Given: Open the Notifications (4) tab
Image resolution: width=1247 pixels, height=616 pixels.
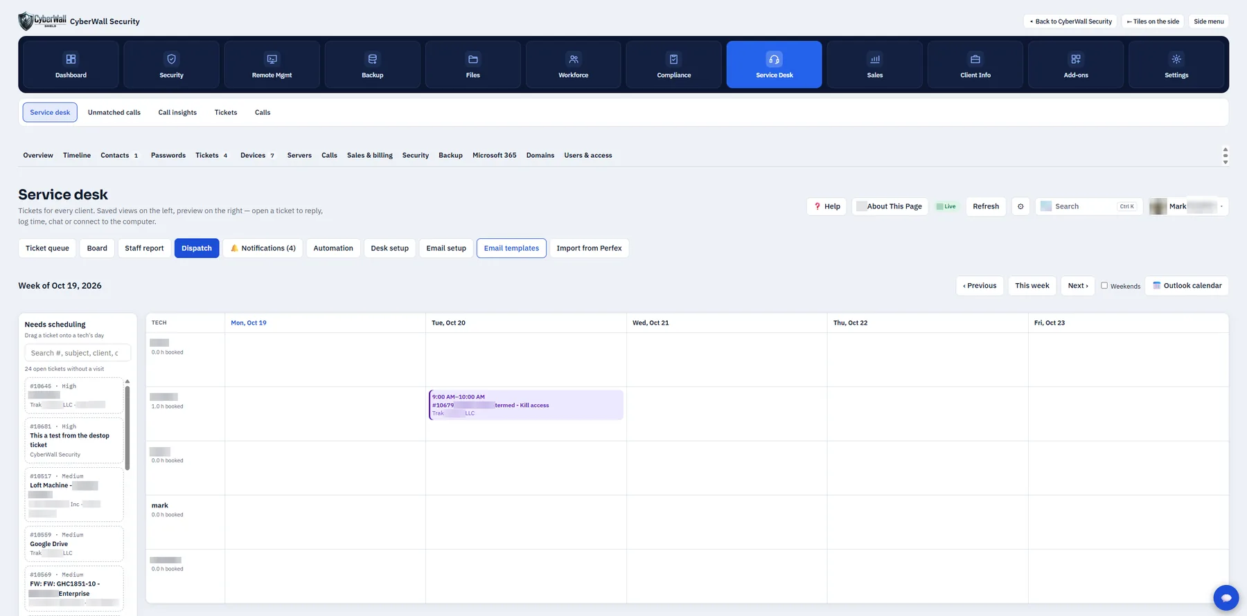Looking at the screenshot, I should (263, 248).
